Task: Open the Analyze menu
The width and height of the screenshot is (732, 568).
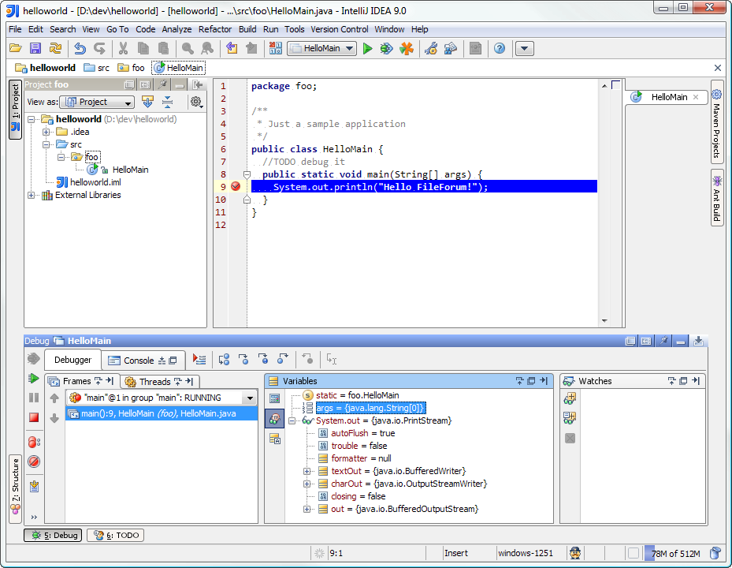Action: click(176, 29)
